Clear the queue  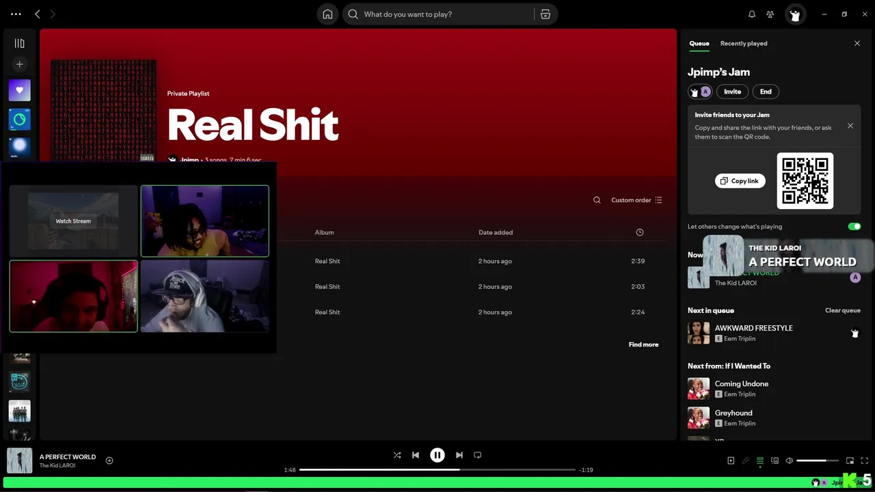coord(842,310)
